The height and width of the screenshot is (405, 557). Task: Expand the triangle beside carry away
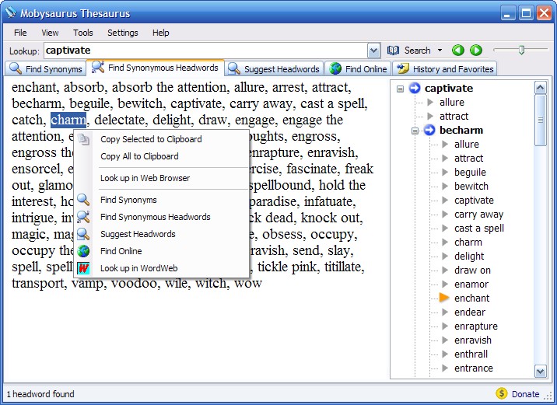445,214
